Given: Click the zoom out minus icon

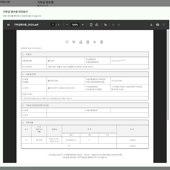Looking at the screenshot, I should 67,25.
